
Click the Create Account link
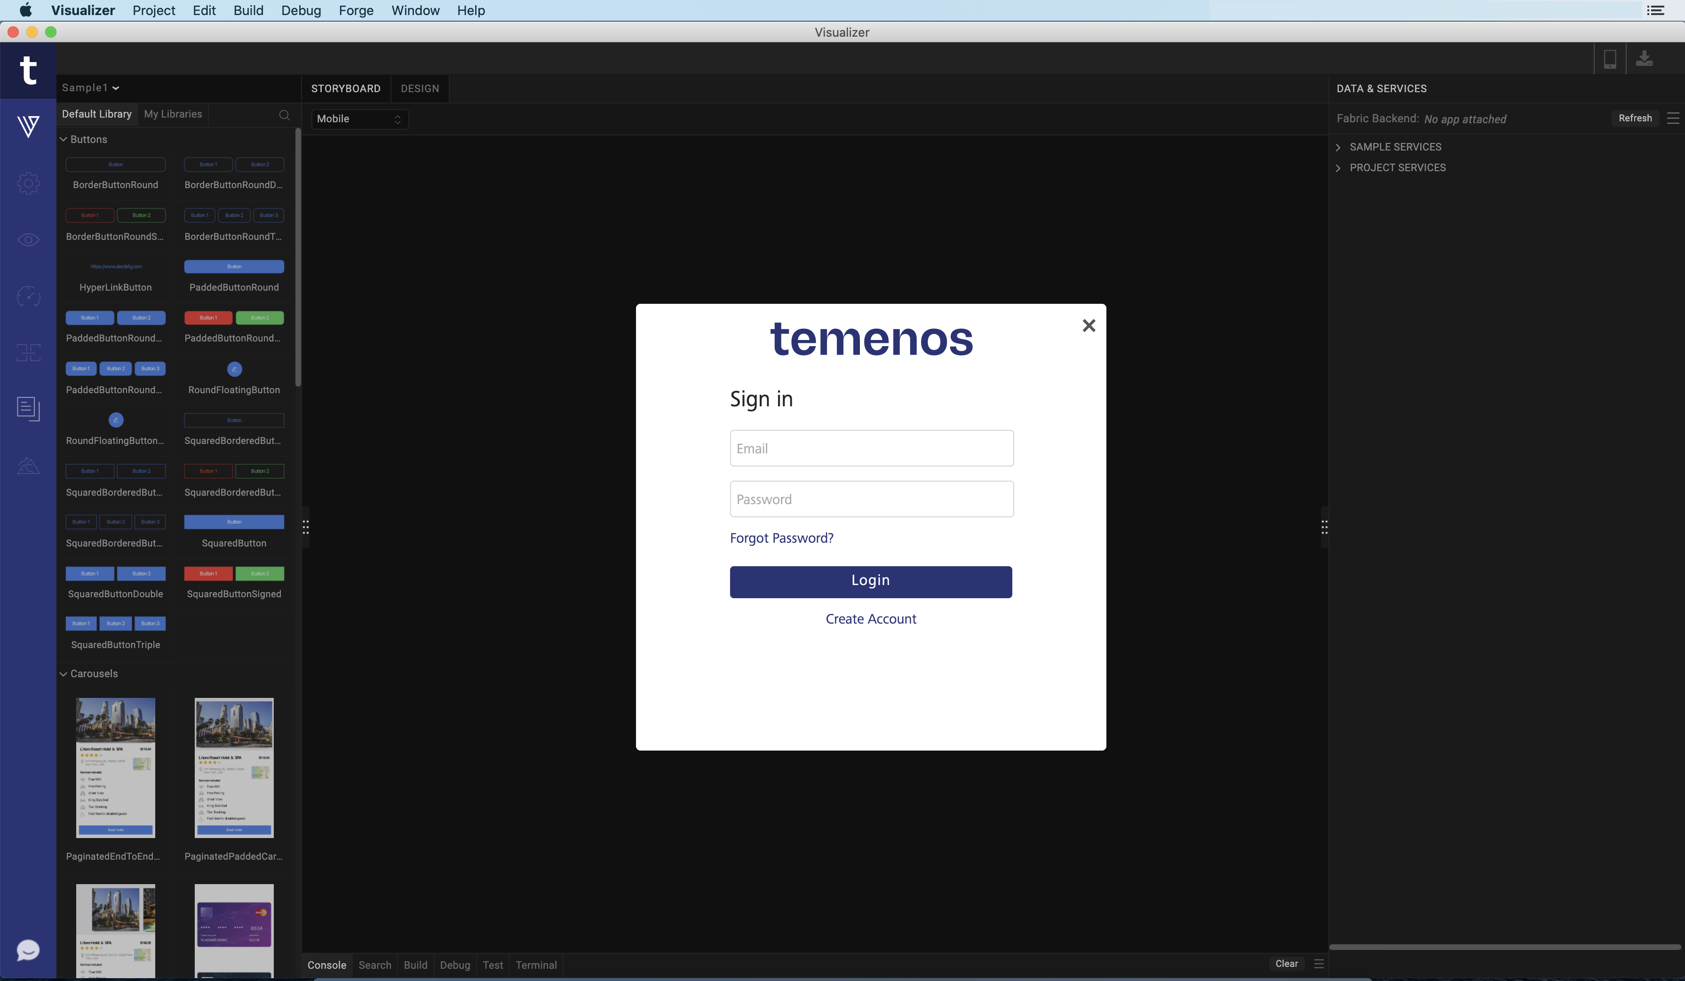click(871, 619)
